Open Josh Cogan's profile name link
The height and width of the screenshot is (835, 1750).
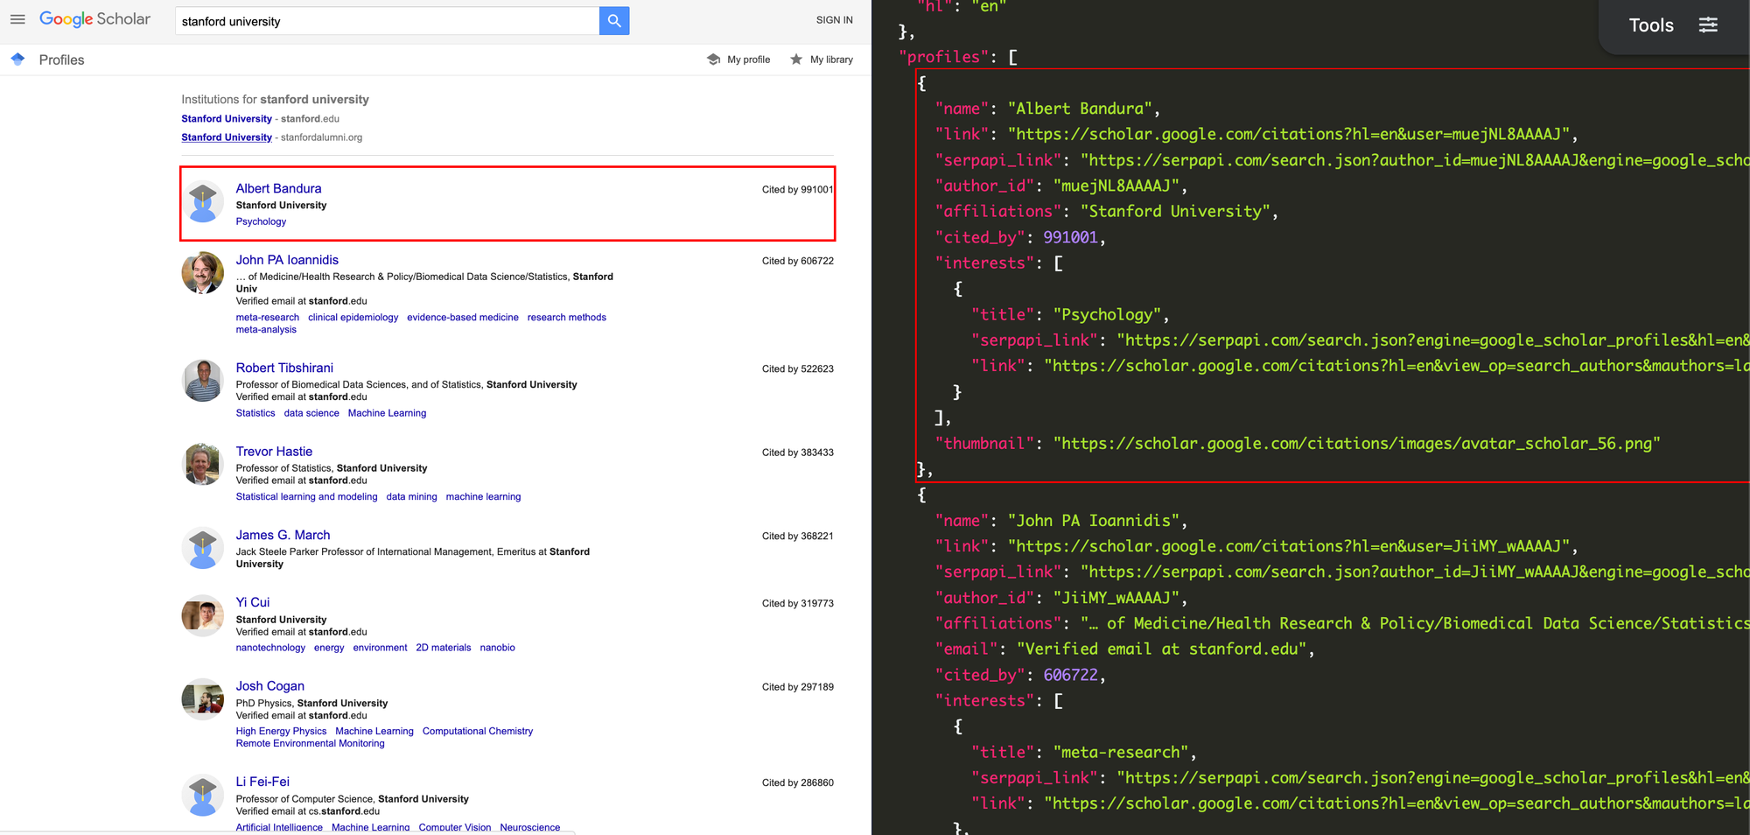(x=270, y=686)
